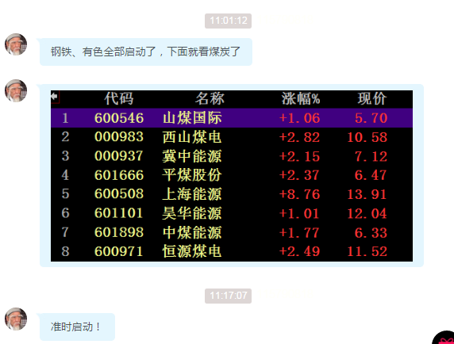Viewport: 454px width, 344px height.
Task: Click the 钢铁、有色全部启动了 message bubble
Action: (x=146, y=52)
